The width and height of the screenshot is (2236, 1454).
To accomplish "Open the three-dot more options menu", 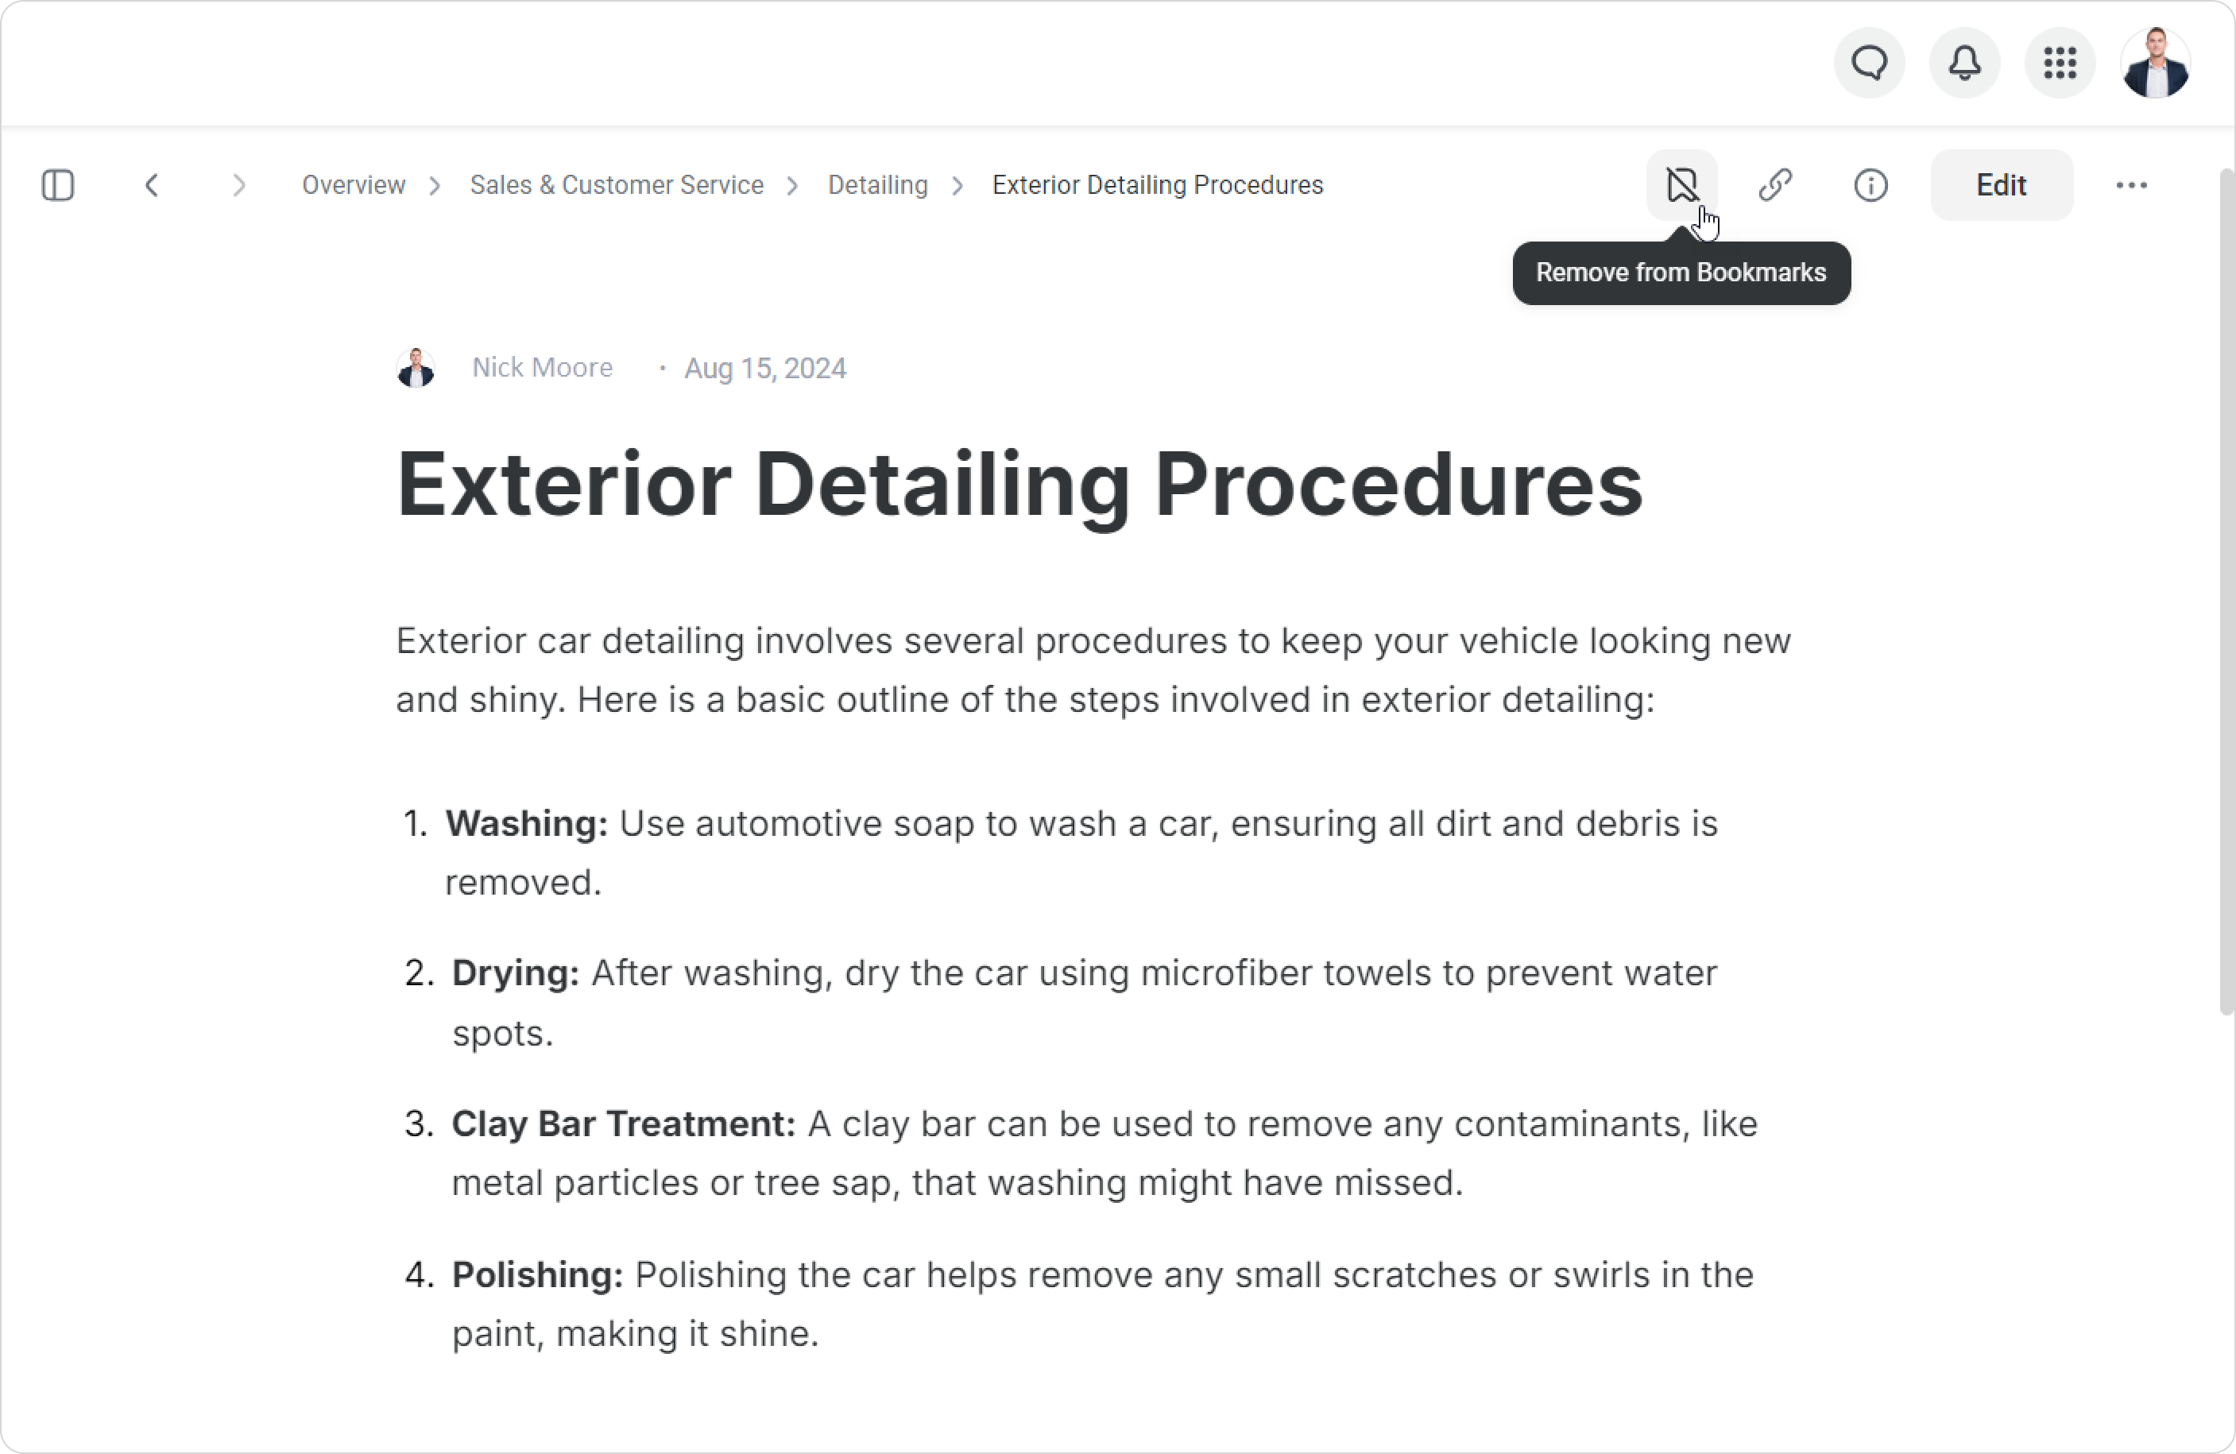I will [x=2131, y=185].
